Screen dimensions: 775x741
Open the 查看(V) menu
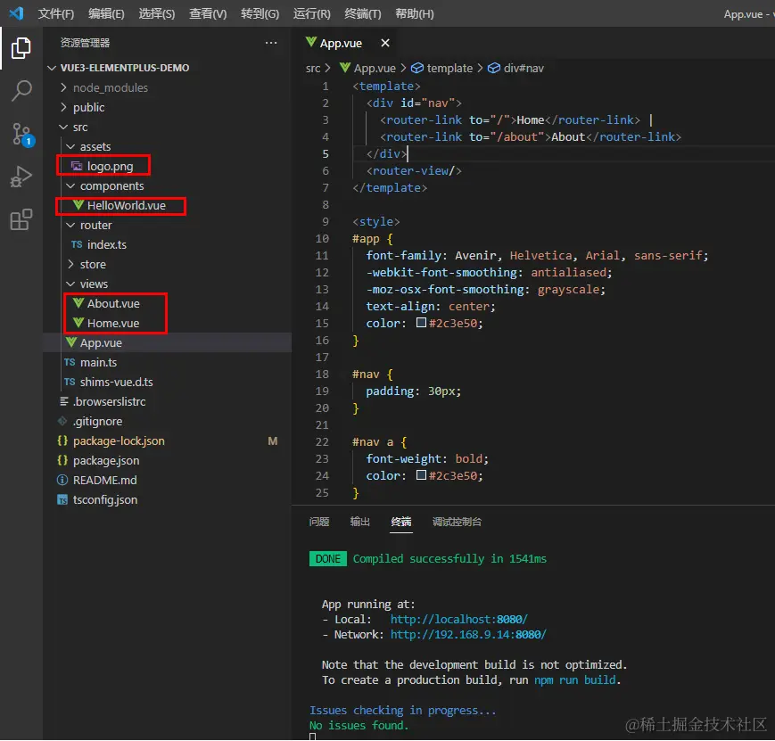tap(208, 14)
